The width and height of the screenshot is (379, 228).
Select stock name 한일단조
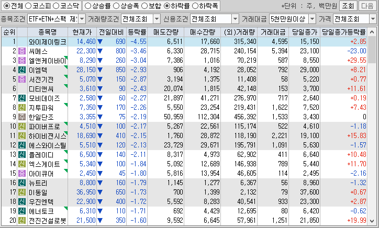click(41, 117)
